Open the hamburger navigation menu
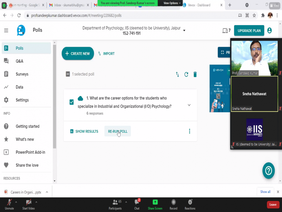Screen dimensions: 282x212 [x=6, y=31]
